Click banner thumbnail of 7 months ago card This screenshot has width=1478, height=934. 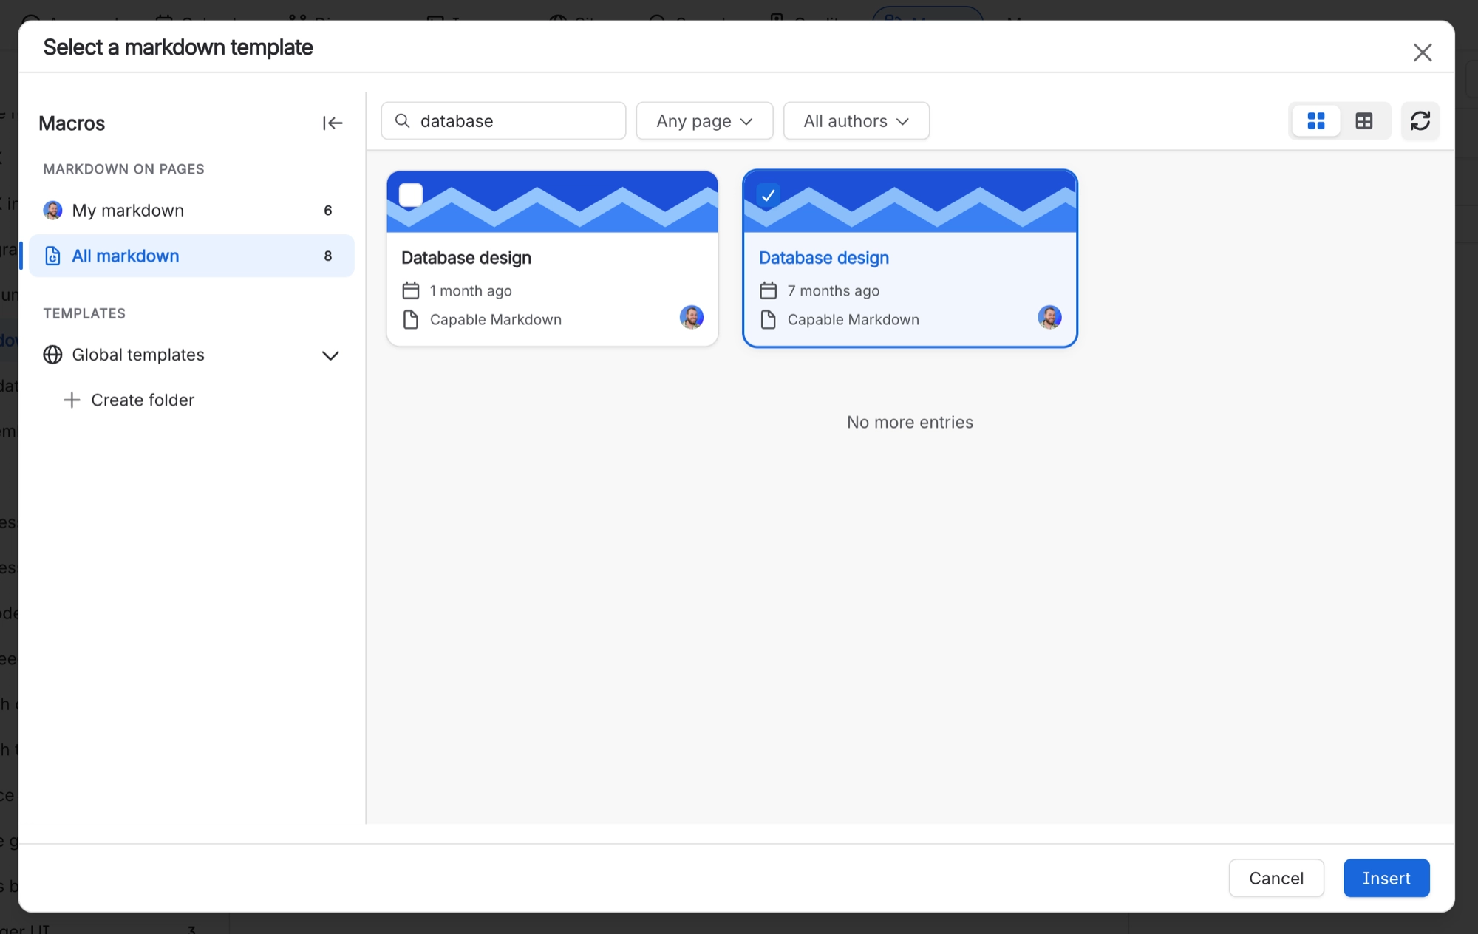910,202
